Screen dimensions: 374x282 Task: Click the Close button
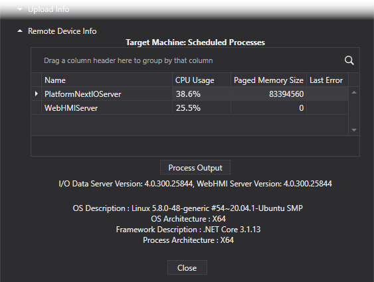187,267
